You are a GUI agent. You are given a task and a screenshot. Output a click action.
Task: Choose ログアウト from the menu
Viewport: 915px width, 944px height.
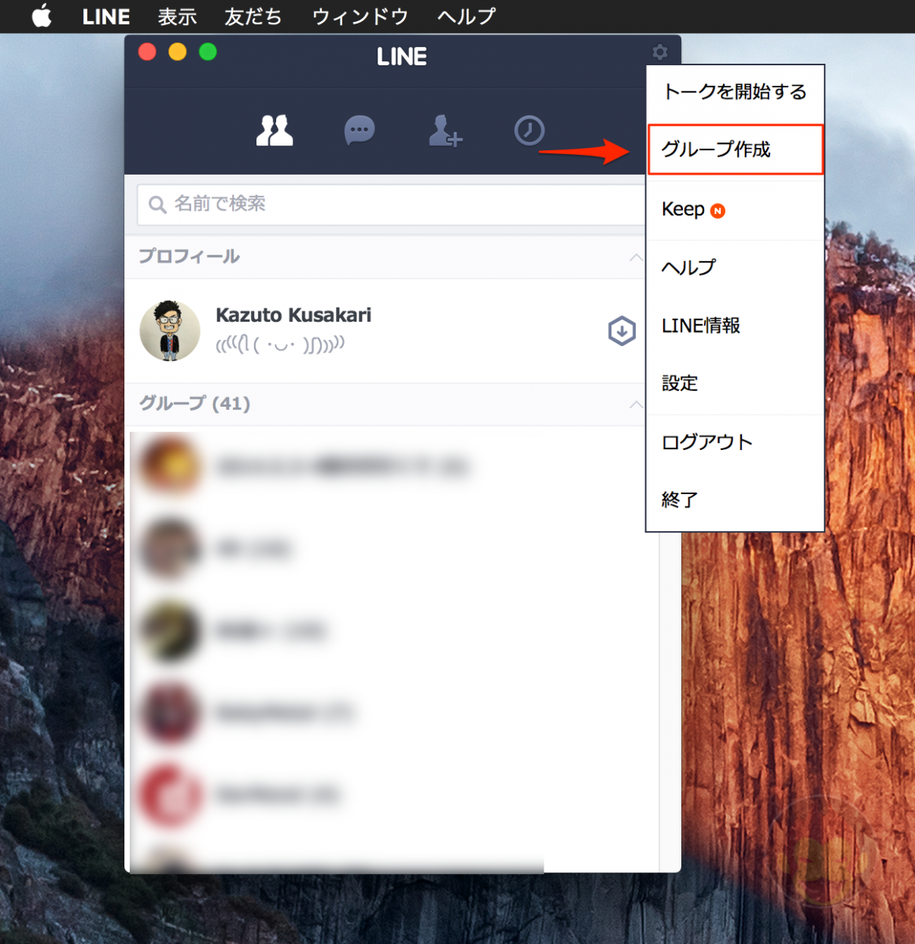(x=706, y=441)
